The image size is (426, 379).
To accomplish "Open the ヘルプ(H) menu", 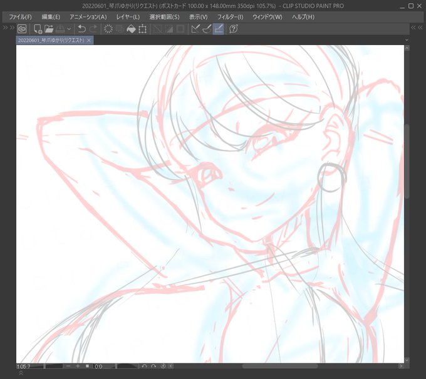I will tap(303, 17).
